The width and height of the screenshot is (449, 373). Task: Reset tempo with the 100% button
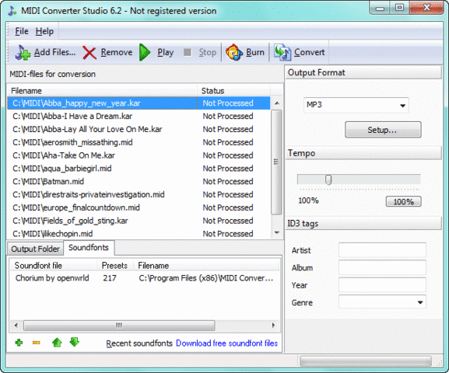tap(403, 202)
